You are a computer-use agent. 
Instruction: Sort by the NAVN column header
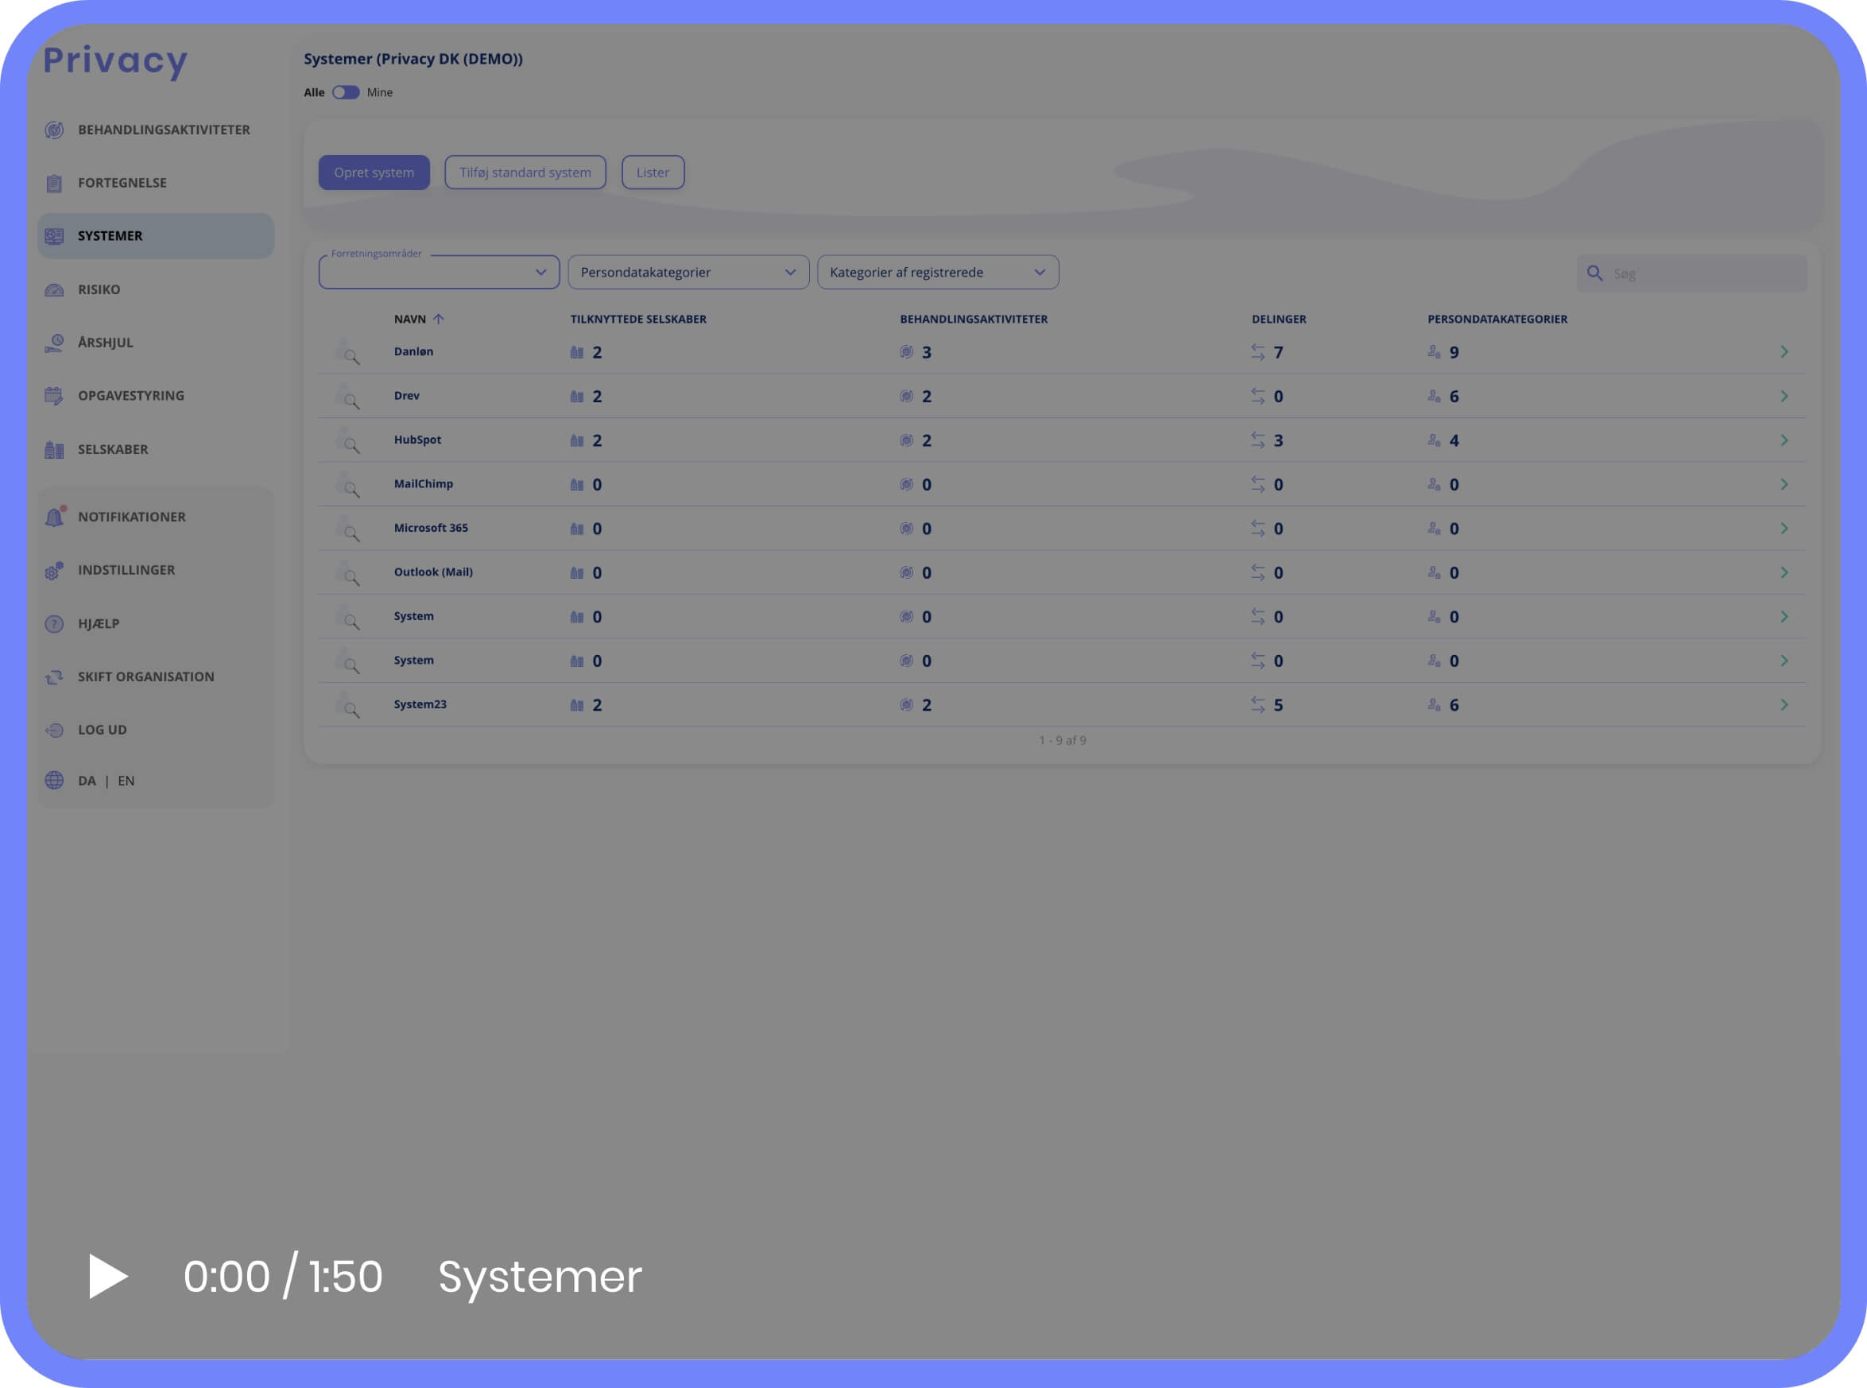(410, 320)
